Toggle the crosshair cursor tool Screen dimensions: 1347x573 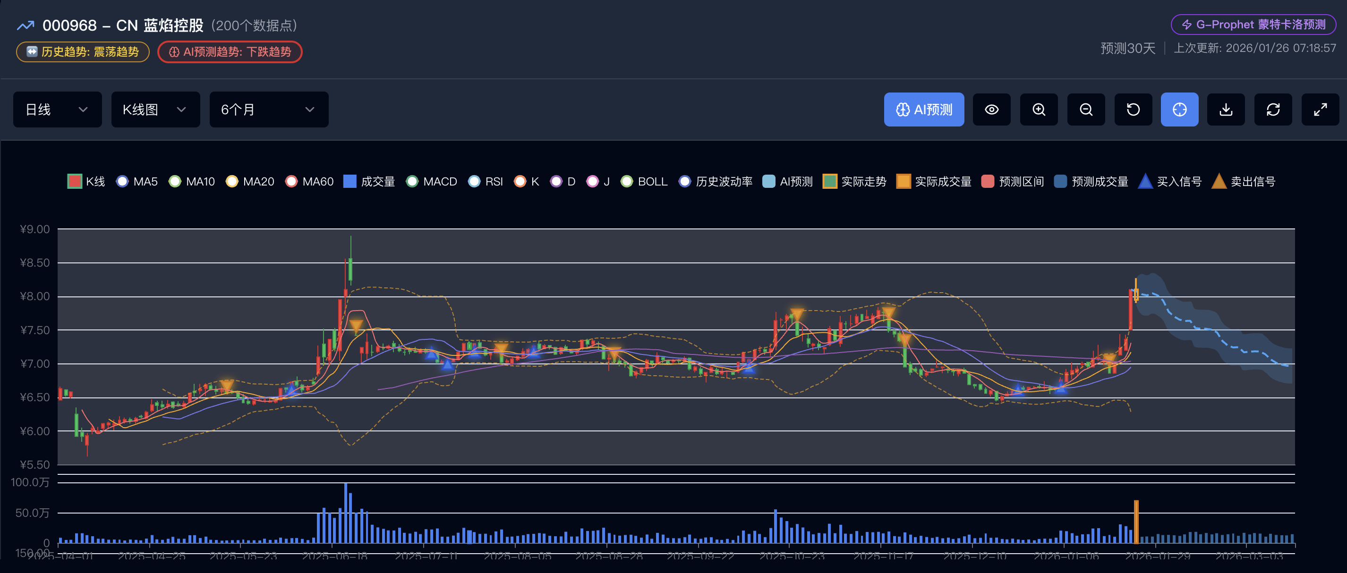[1179, 110]
